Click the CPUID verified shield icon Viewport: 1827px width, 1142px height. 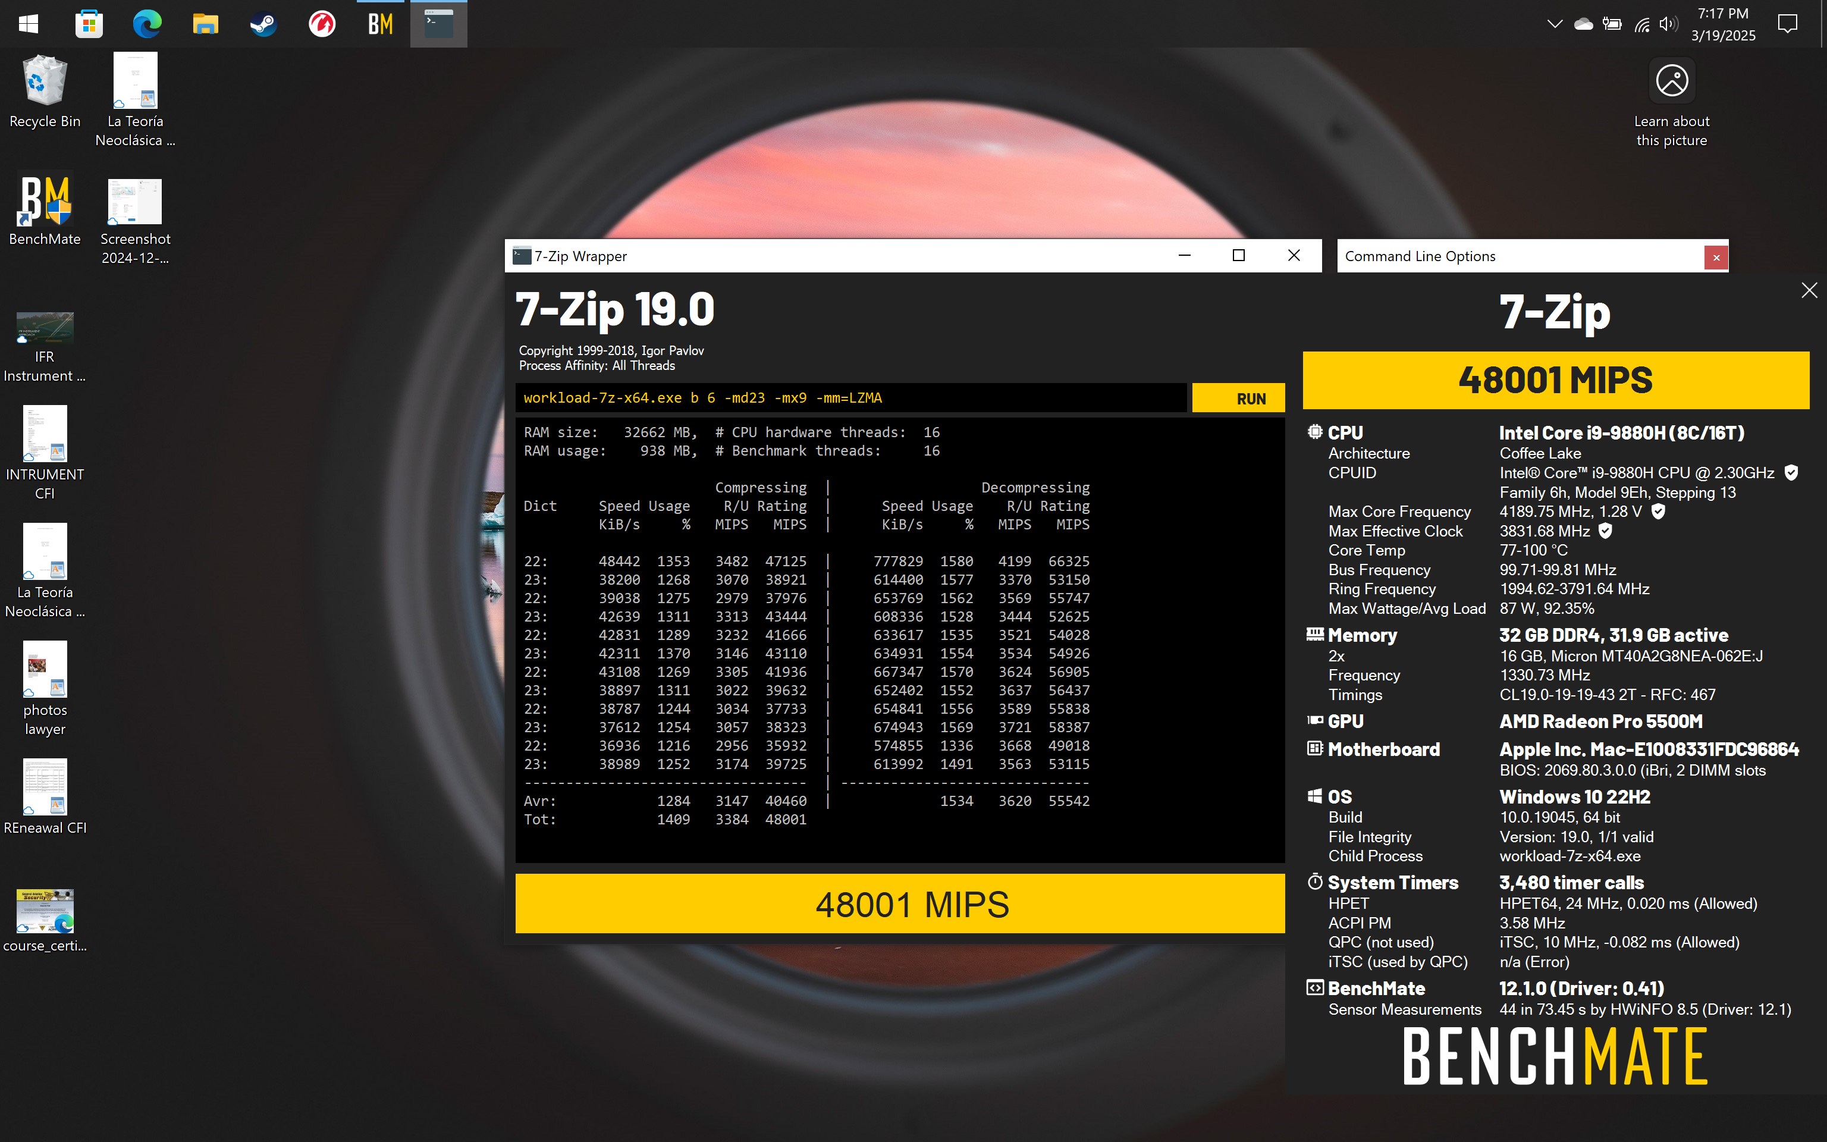tap(1791, 473)
